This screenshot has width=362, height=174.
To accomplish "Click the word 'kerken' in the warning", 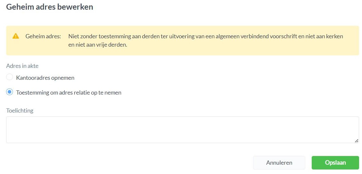I will [x=335, y=36].
